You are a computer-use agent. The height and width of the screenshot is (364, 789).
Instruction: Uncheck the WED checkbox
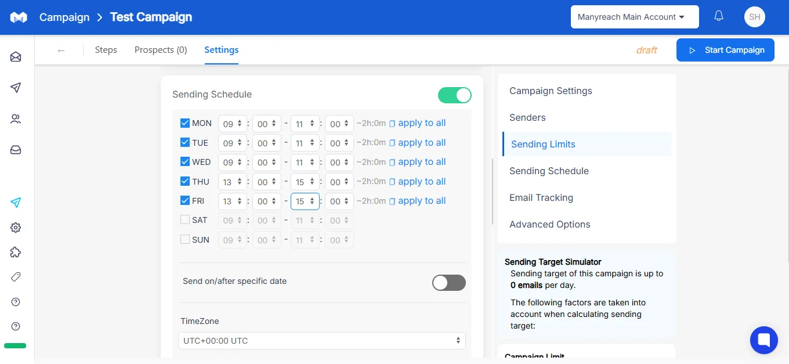pyautogui.click(x=185, y=161)
